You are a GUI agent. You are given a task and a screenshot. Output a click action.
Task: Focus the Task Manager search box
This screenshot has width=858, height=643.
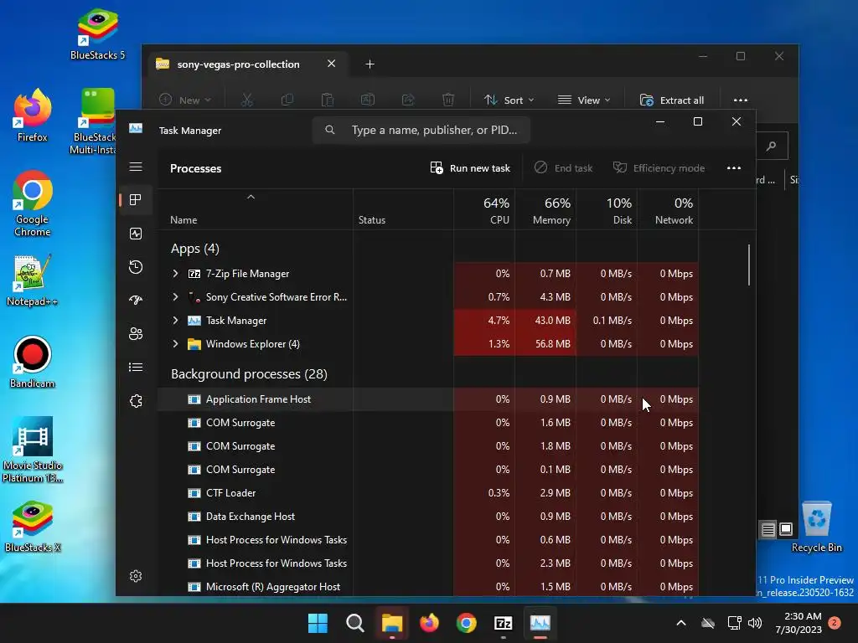(421, 130)
